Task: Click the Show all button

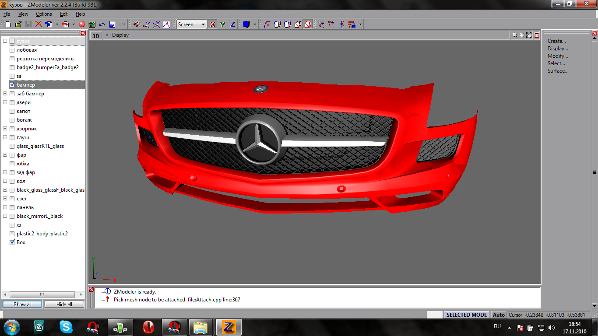Action: point(22,304)
